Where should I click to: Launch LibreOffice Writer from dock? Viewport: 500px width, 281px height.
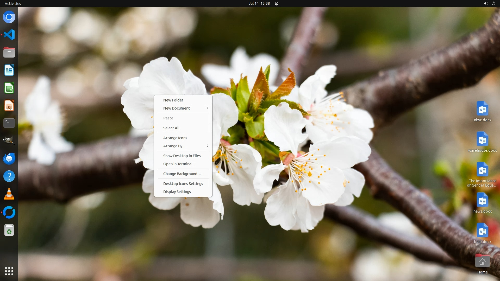(x=9, y=70)
